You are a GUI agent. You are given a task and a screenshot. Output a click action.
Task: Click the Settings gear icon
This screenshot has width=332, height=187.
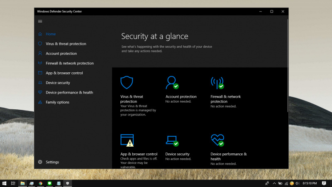tap(40, 162)
